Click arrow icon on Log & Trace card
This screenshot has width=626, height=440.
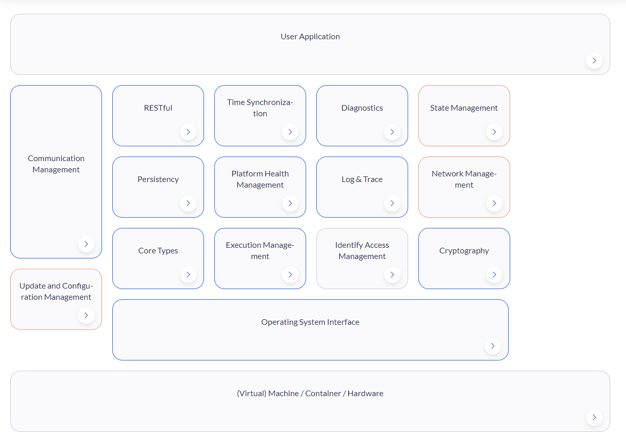(x=392, y=203)
